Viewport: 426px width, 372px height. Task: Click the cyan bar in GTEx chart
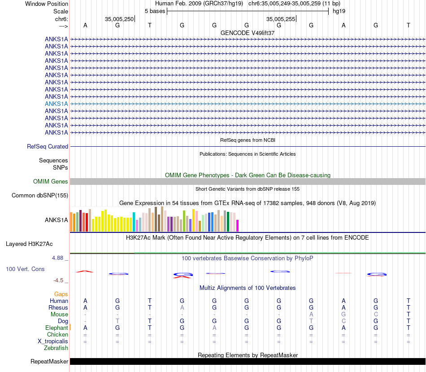click(134, 222)
